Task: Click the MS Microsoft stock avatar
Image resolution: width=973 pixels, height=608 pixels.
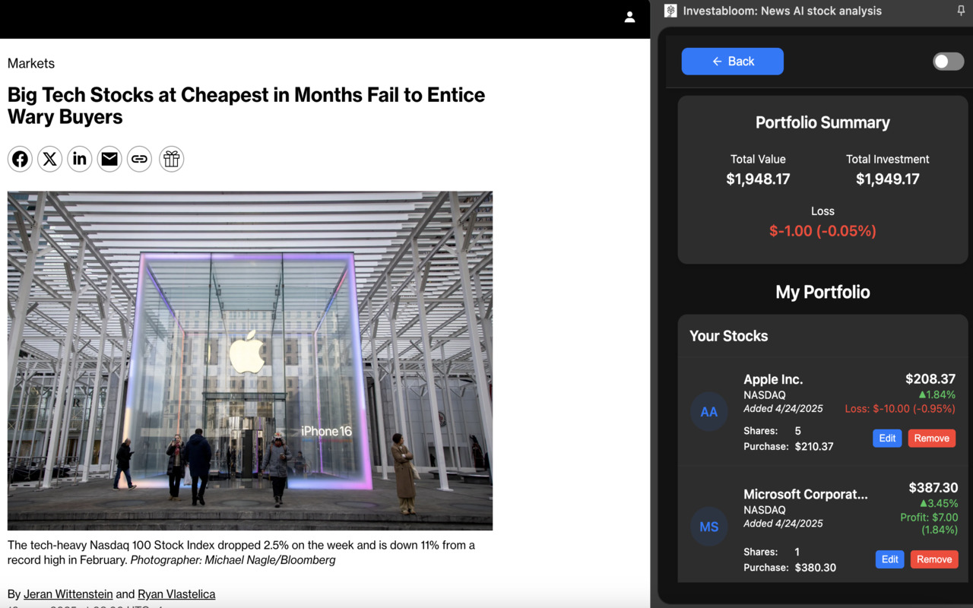Action: tap(709, 527)
